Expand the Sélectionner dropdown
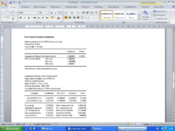175x131 pixels. click(161, 19)
